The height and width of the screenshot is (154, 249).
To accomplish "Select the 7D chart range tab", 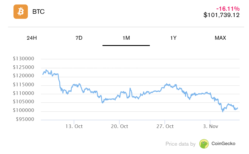I will tap(79, 38).
